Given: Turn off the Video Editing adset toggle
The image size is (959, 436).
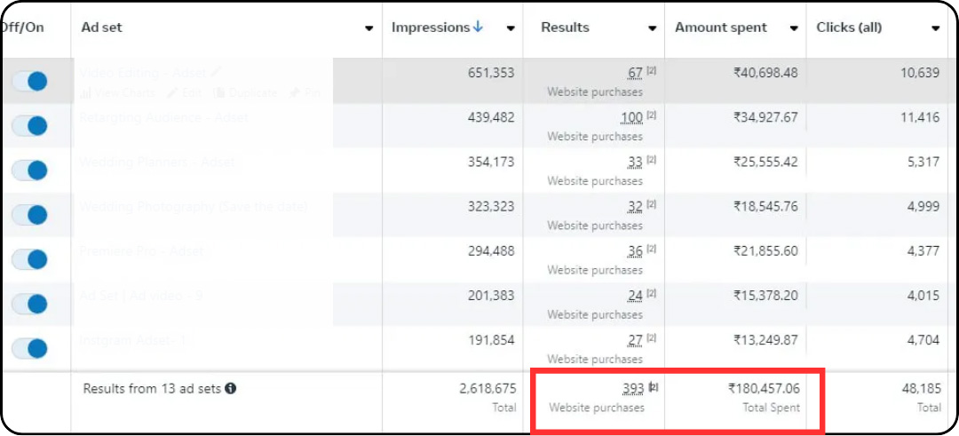Looking at the screenshot, I should pyautogui.click(x=29, y=82).
